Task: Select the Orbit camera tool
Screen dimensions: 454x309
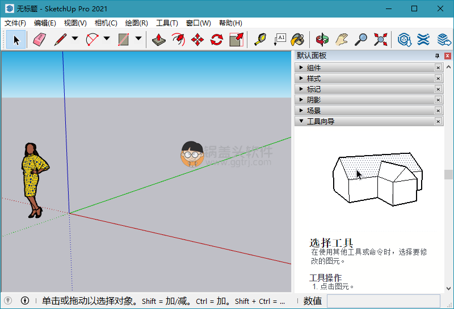Action: (x=322, y=40)
